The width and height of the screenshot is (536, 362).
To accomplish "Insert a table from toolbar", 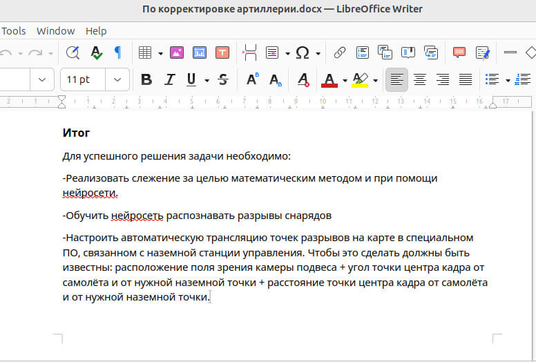I will tap(145, 53).
